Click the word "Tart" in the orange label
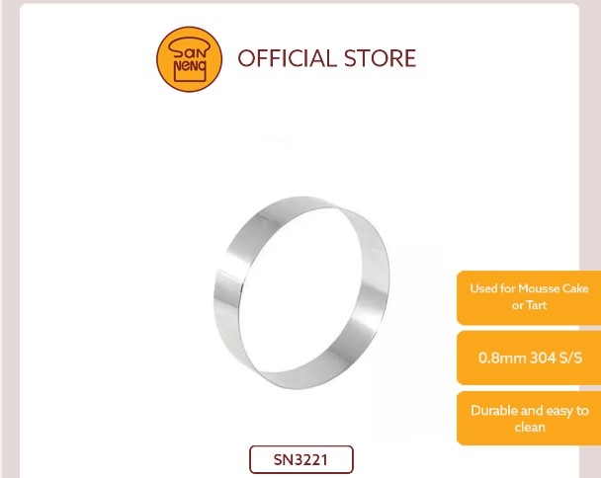 tap(536, 305)
